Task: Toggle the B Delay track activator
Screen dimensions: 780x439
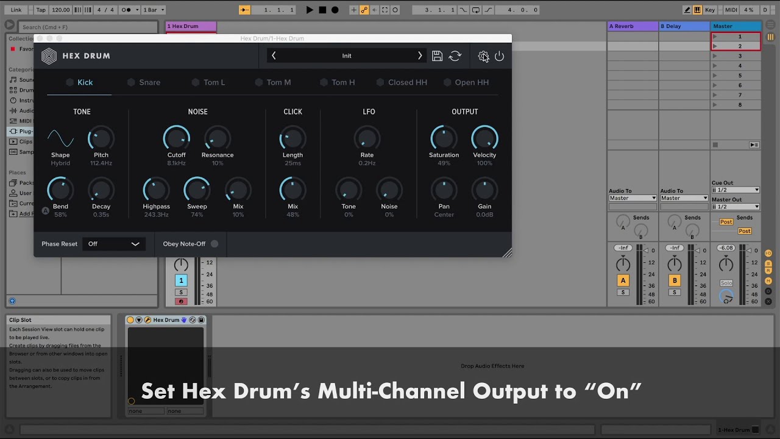Action: tap(675, 280)
